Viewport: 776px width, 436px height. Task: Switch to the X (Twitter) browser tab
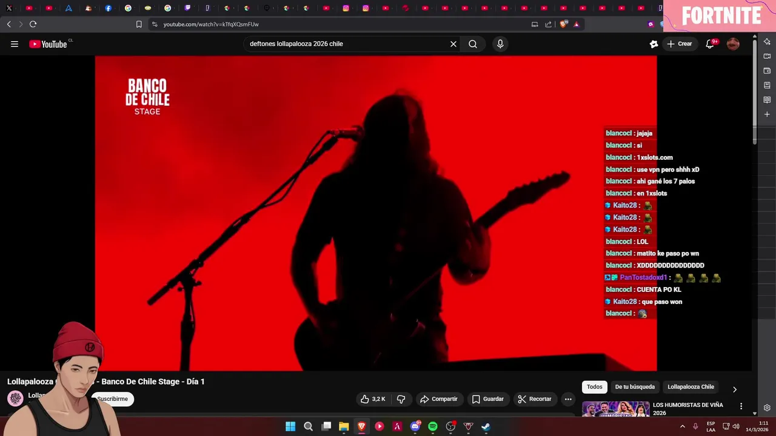pos(9,8)
